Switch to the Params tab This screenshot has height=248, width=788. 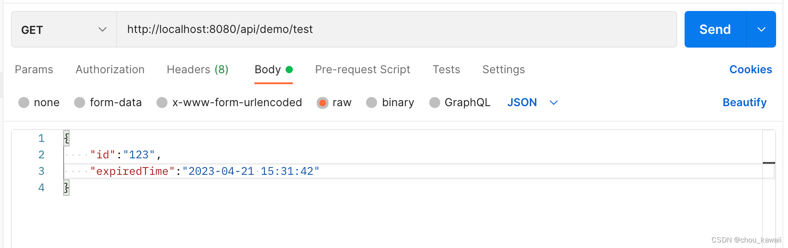pos(34,70)
